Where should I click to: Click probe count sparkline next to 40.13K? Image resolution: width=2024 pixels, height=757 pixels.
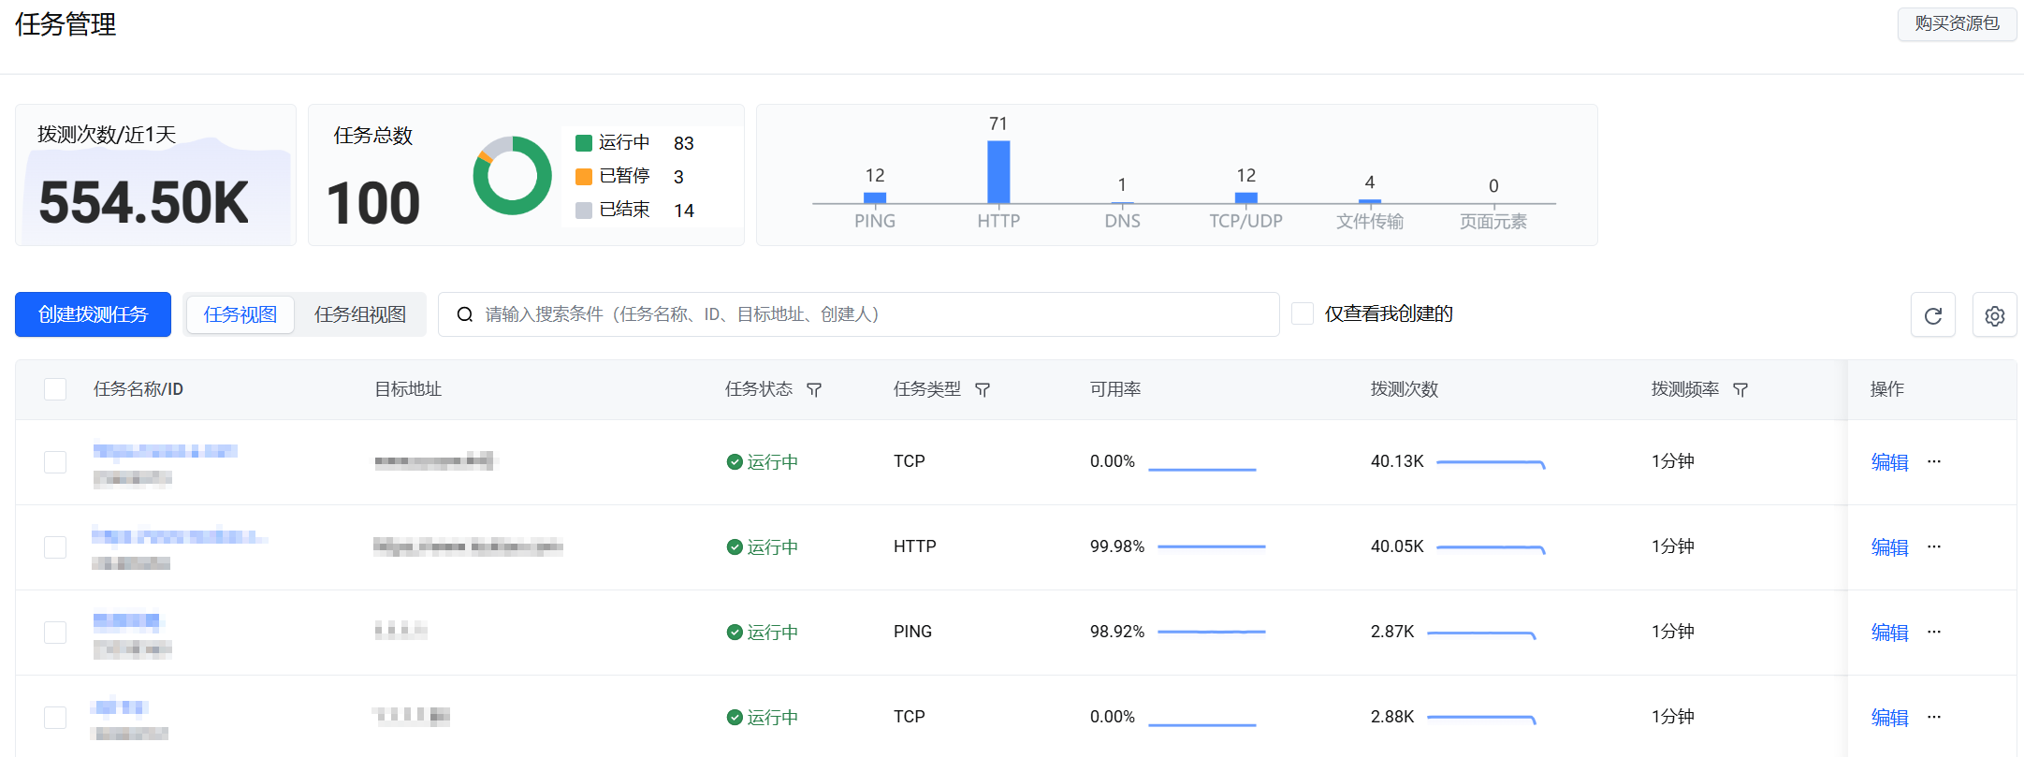click(1491, 463)
